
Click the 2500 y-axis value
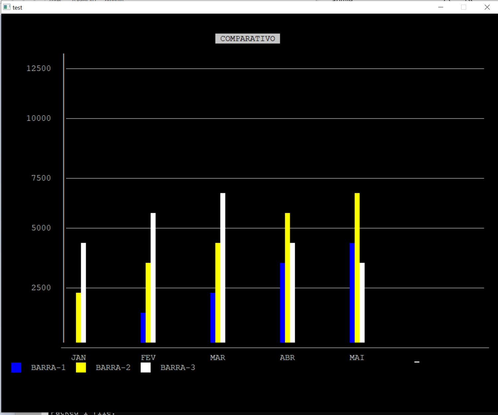pos(41,288)
